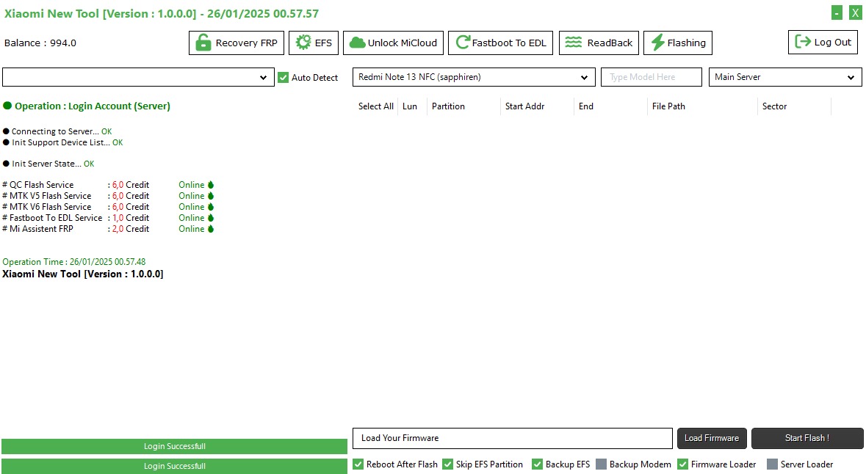Disable the Auto Detect checkbox
Screen dimensions: 866x474
tap(284, 78)
